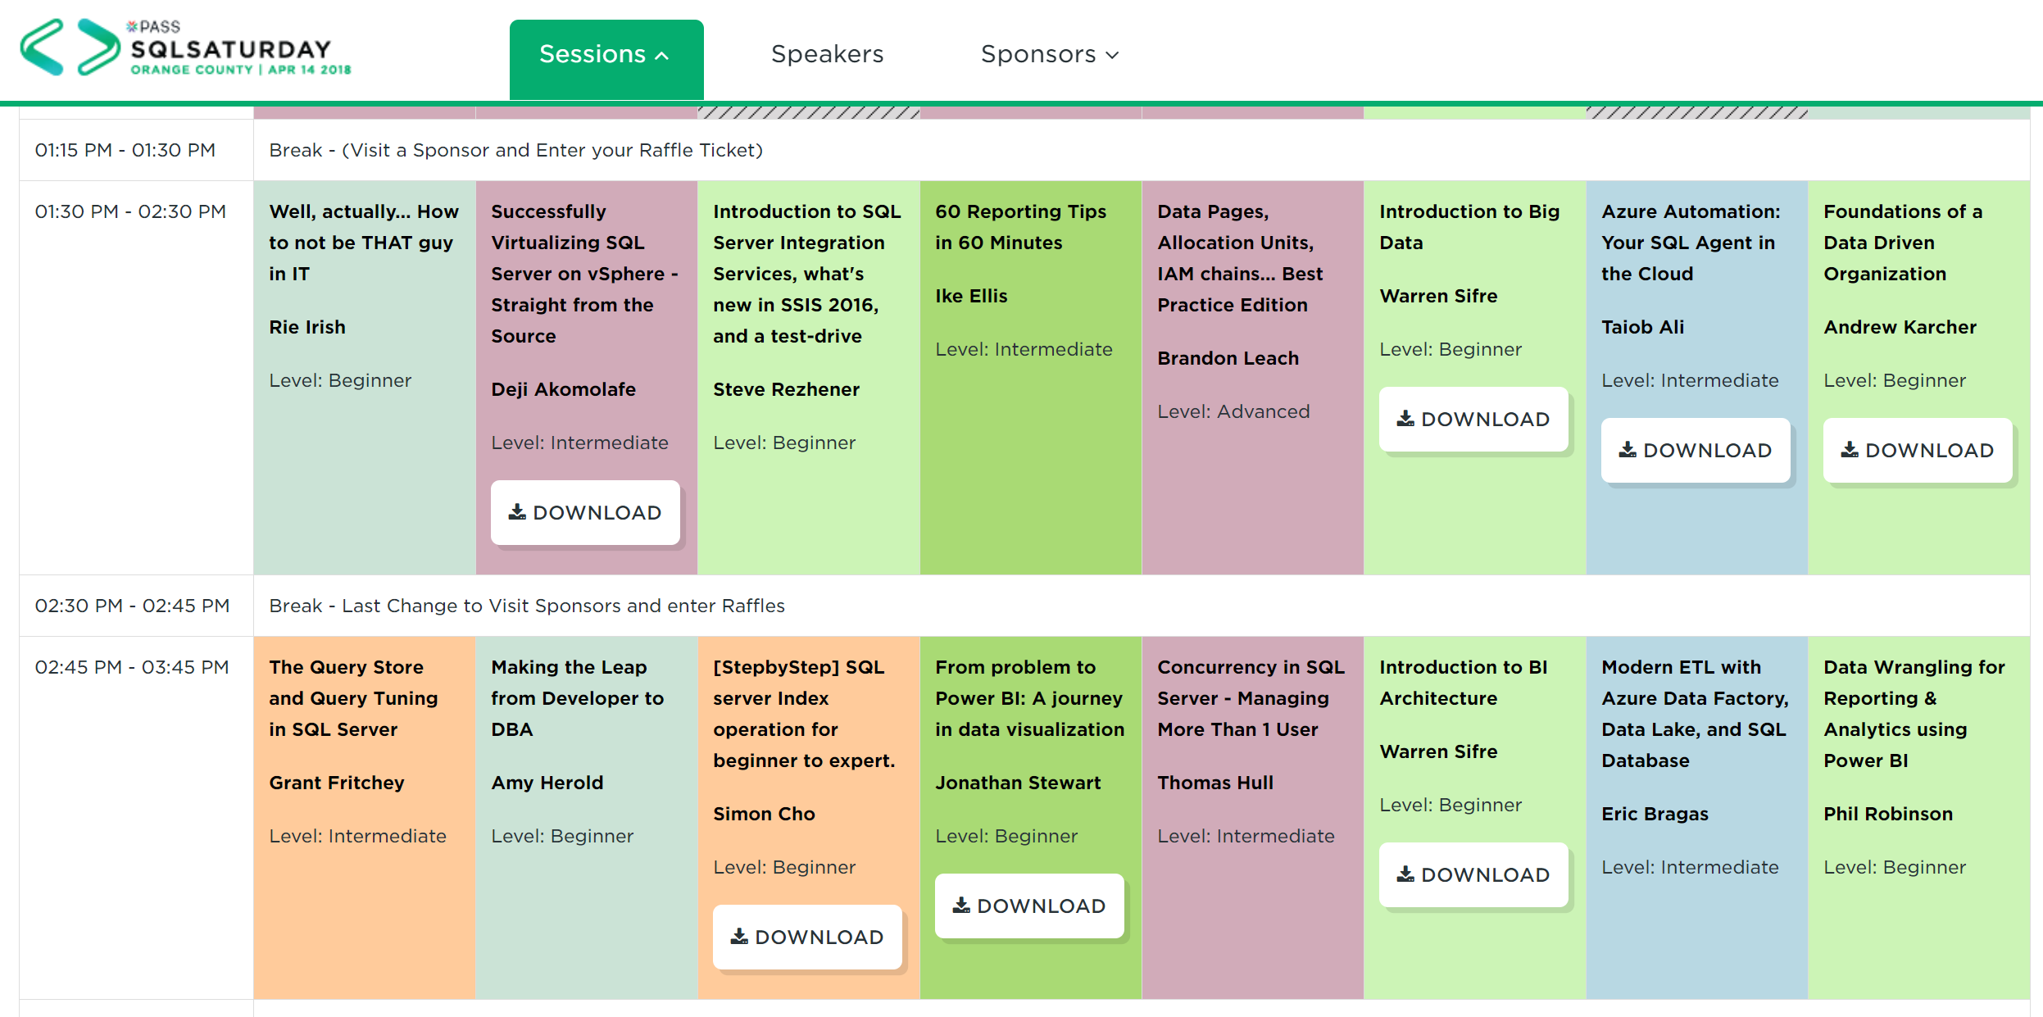Open '60 Reporting Tips in 60 Minutes' session

pyautogui.click(x=1020, y=227)
